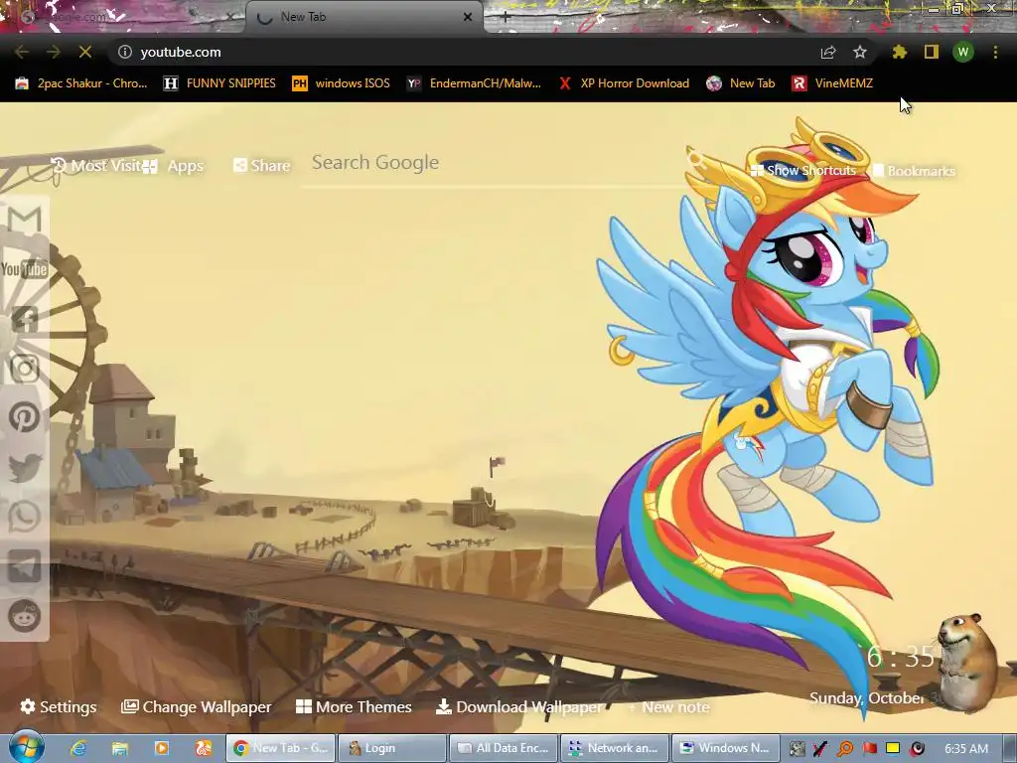Click the 6:35 AM taskbar clock
Screen dimensions: 1017x763
(x=966, y=749)
